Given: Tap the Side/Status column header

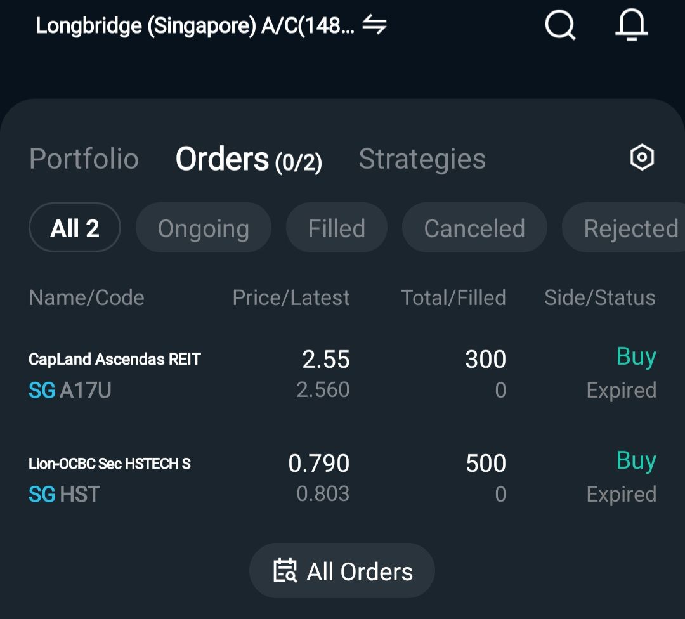Looking at the screenshot, I should pyautogui.click(x=599, y=297).
